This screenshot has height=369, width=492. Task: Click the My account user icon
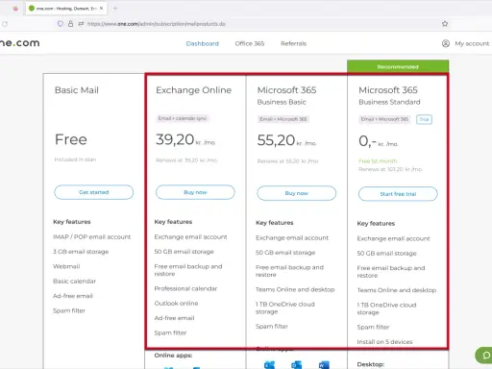(446, 43)
